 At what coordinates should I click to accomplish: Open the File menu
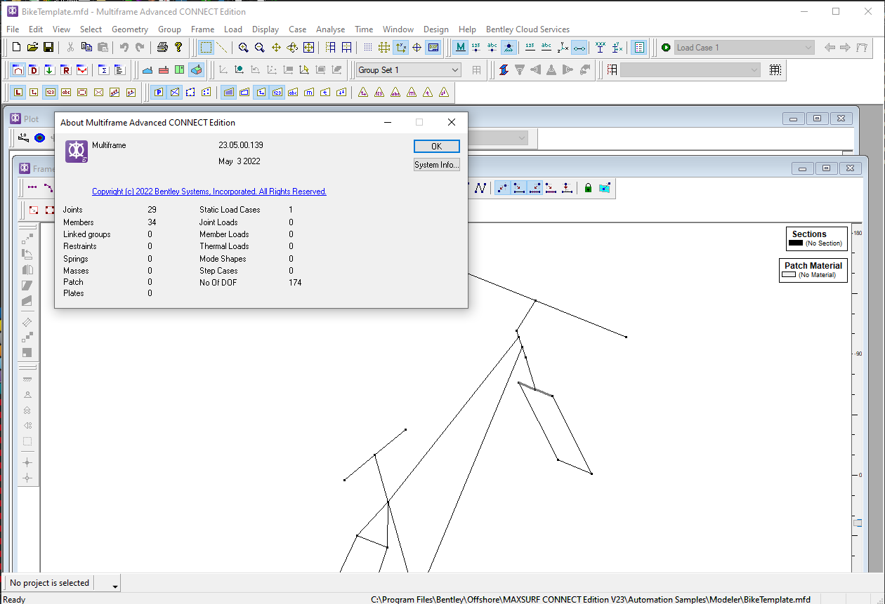pos(13,29)
